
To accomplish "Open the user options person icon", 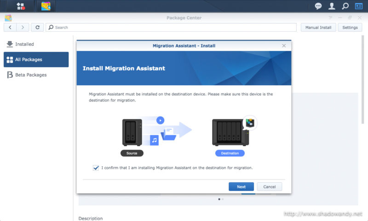I will [332, 6].
